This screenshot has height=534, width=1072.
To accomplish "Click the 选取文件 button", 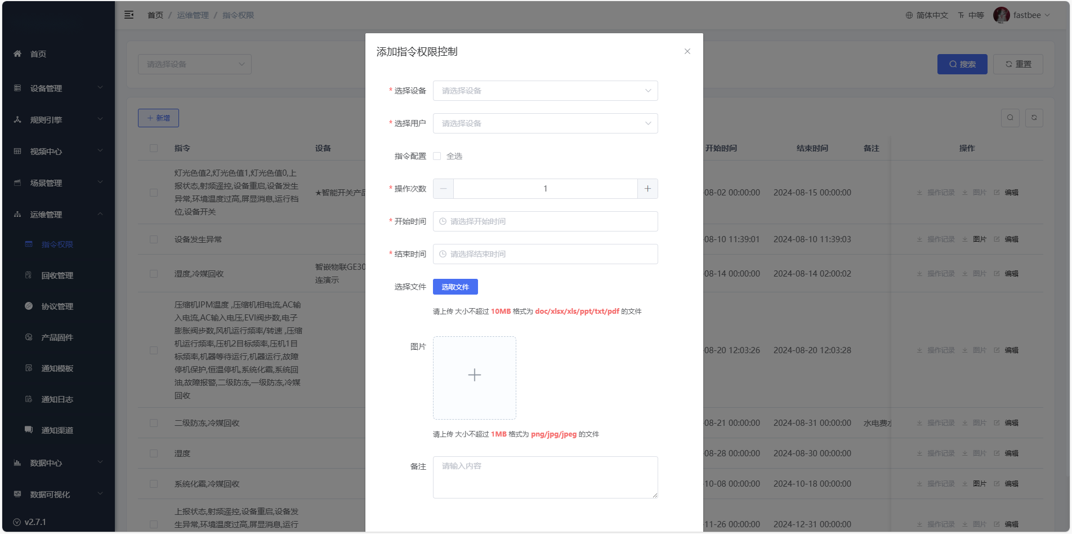I will coord(455,287).
